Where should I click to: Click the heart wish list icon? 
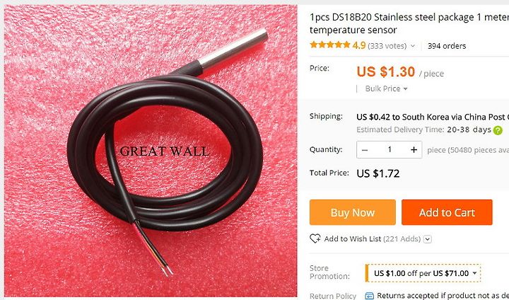[315, 239]
